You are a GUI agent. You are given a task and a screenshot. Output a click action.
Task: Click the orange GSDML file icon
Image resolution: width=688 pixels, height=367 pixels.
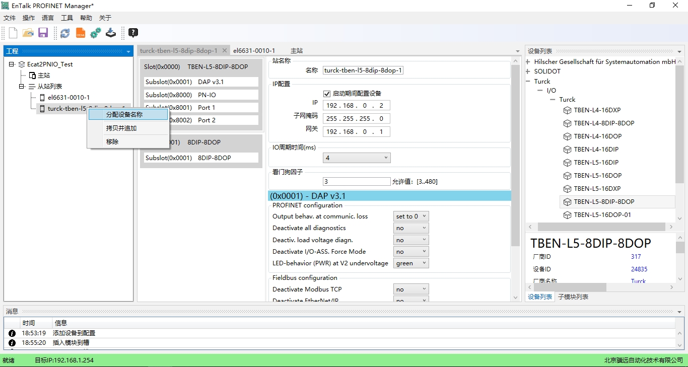pyautogui.click(x=81, y=33)
